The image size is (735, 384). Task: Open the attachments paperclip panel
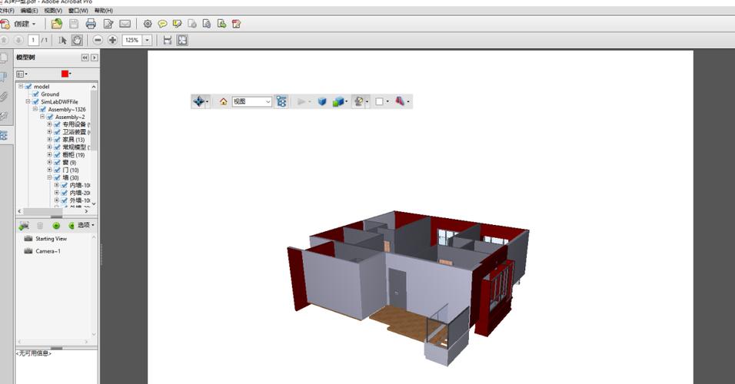(4, 97)
